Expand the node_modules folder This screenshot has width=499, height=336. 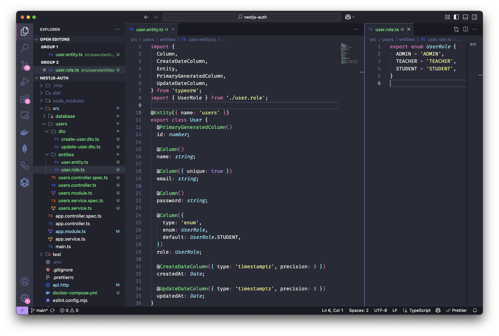tap(79, 101)
